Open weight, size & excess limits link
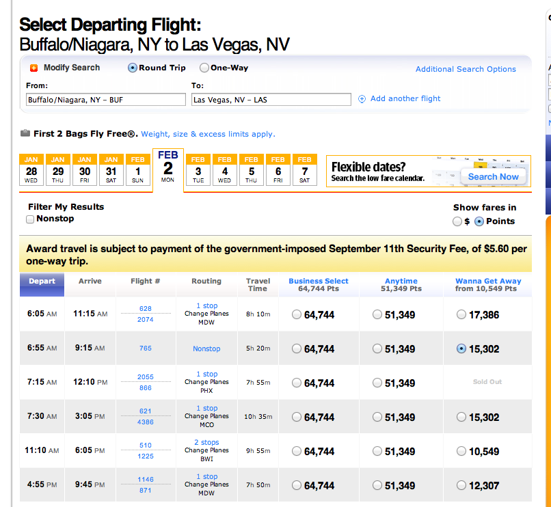 (208, 134)
